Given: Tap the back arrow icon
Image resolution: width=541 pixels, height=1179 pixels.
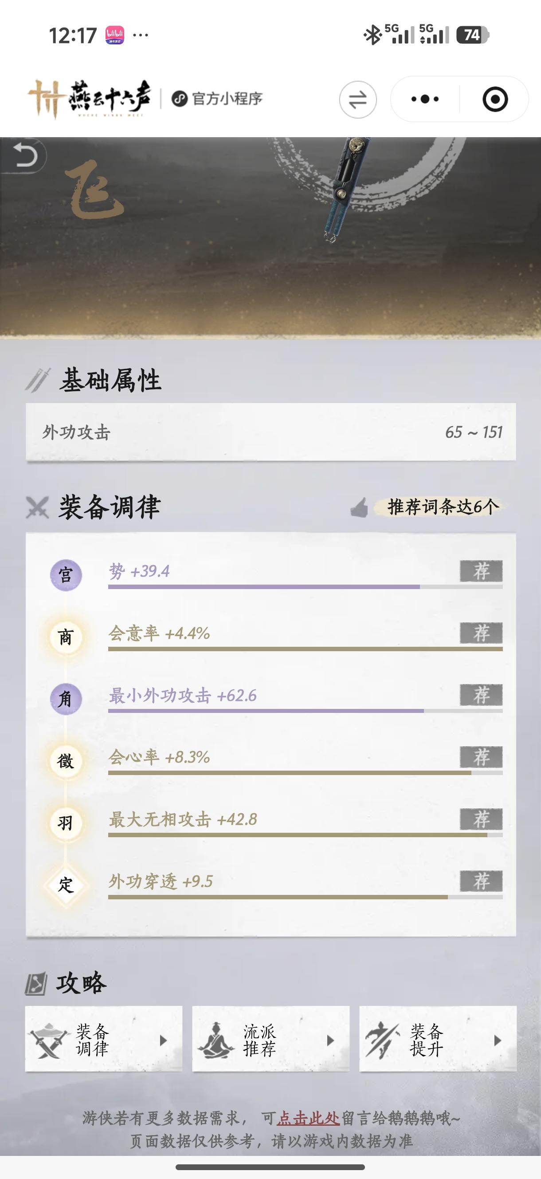Looking at the screenshot, I should tap(25, 156).
